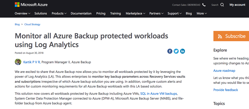Expand the Overview dropdown menu
This screenshot has height=109, width=249.
[22, 13]
